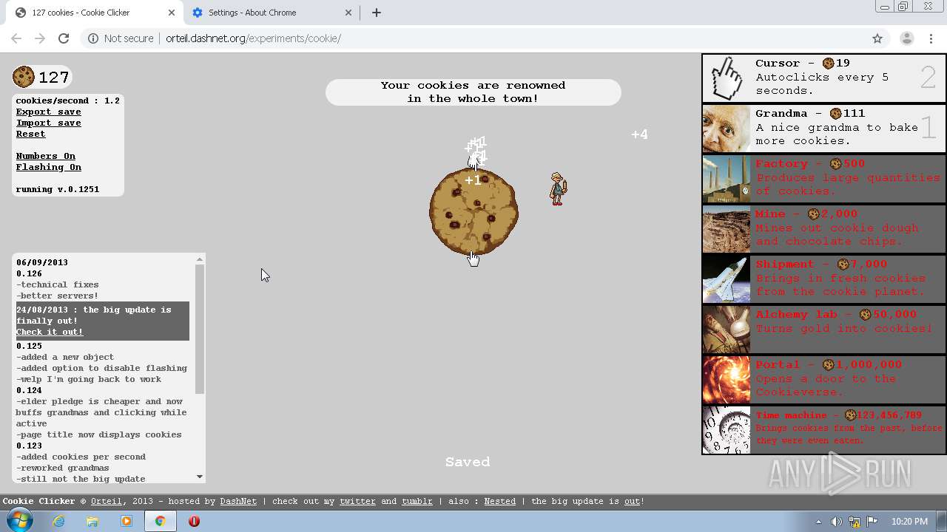Click the 'Your cookies are renowned' message
947x532 pixels.
pyautogui.click(x=473, y=92)
